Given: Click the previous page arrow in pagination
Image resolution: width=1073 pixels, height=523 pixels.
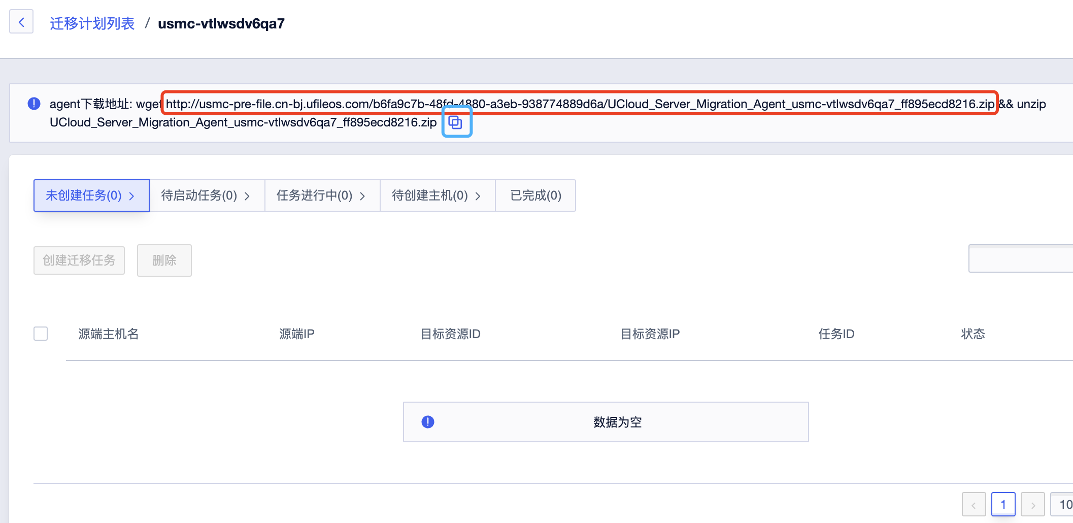Looking at the screenshot, I should tap(974, 504).
